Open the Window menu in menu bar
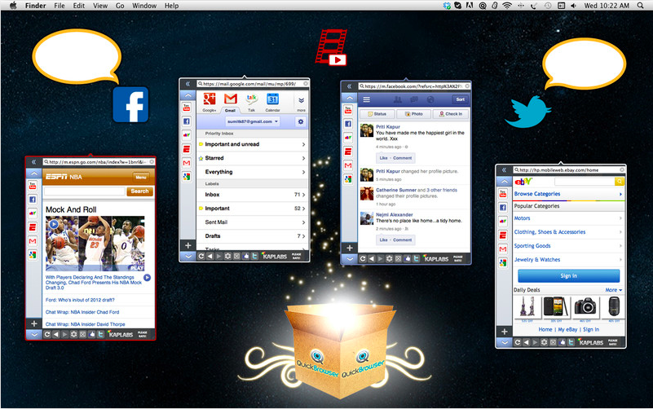 (144, 6)
